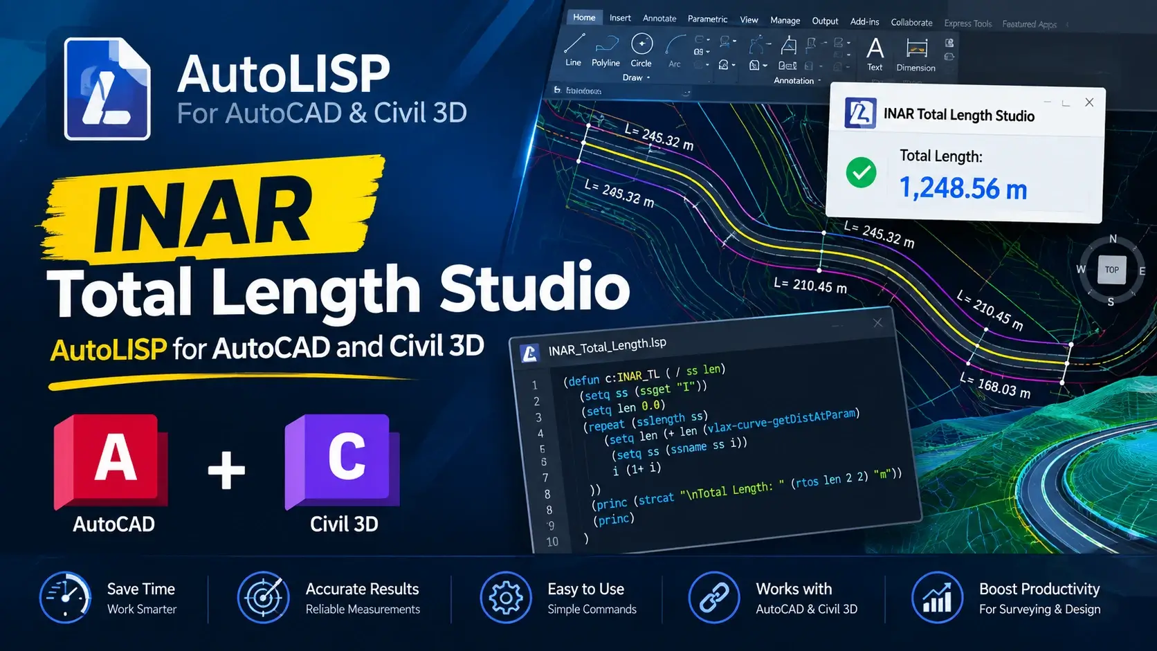Open the Express Tools tab
Screen dimensions: 1157x651
[968, 24]
